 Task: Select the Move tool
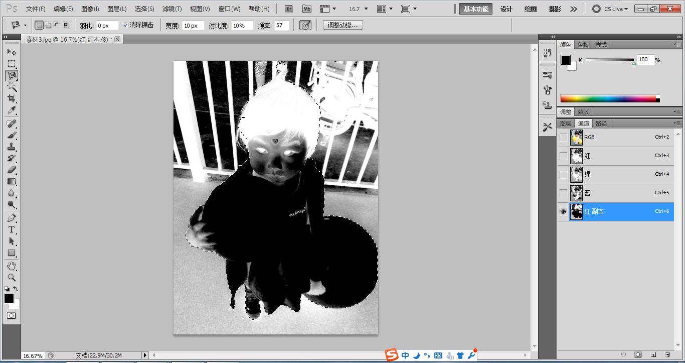coord(12,52)
